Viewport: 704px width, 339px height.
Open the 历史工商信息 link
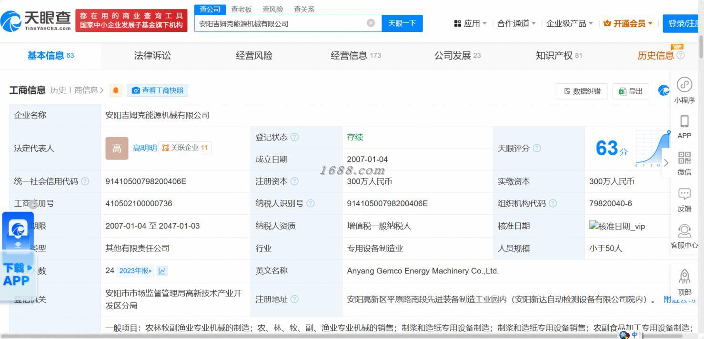[x=77, y=90]
